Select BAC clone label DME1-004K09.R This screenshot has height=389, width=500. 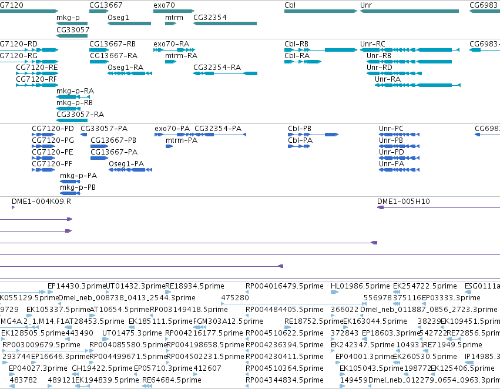(x=42, y=202)
